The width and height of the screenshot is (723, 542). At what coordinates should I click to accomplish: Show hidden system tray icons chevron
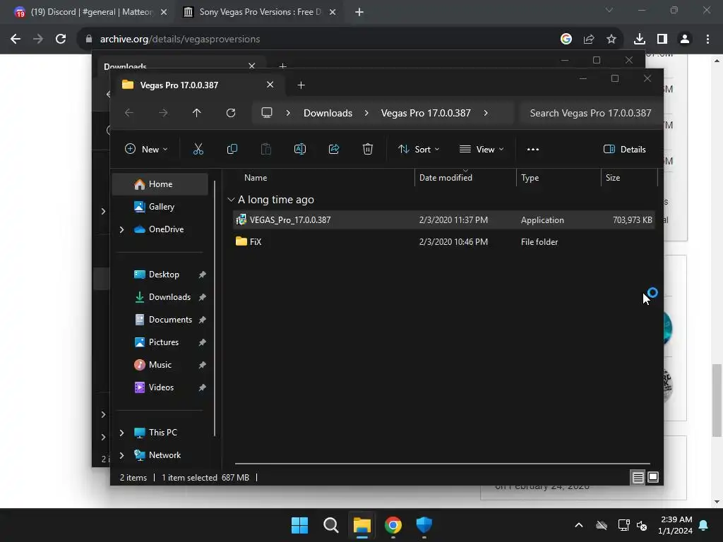point(579,525)
